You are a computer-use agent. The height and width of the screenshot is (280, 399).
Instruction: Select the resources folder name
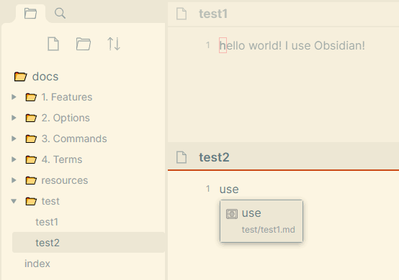(x=65, y=180)
